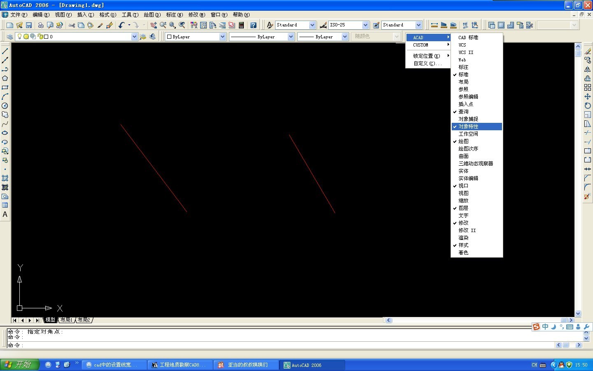593x371 pixels.
Task: Click the Undo arrow icon
Action: click(121, 25)
